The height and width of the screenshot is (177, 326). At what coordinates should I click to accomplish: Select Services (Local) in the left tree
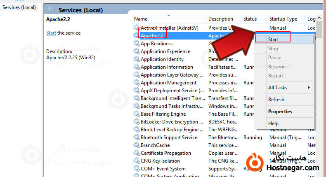coord(19,7)
